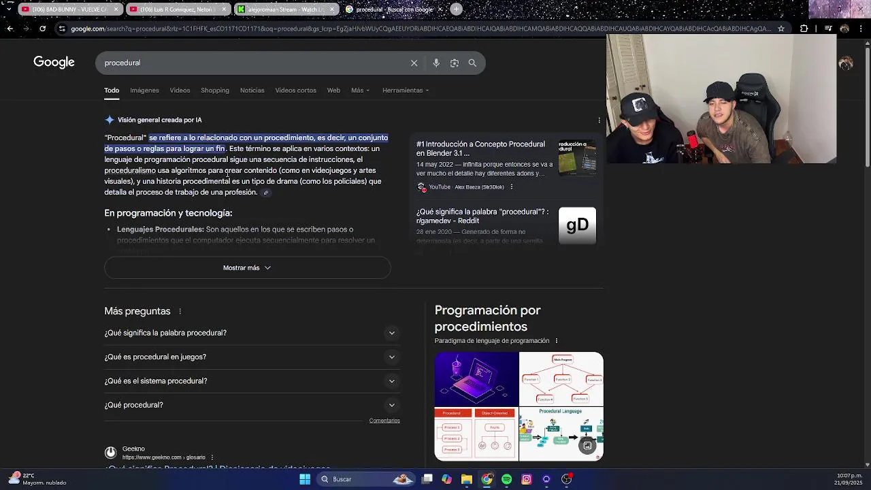
Task: Select the Todo search tab
Action: tap(112, 91)
